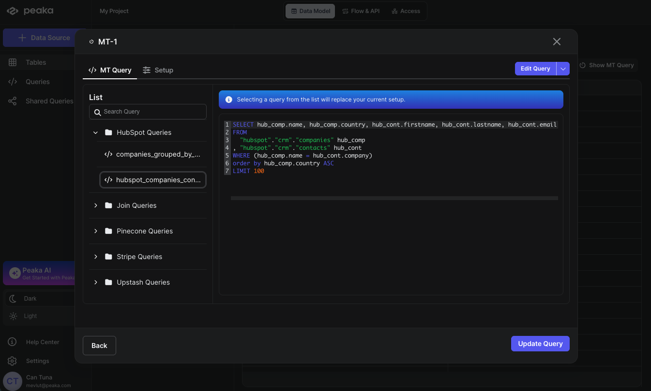Viewport: 651px width, 391px height.
Task: Click the Settings gear icon
Action: [13, 361]
